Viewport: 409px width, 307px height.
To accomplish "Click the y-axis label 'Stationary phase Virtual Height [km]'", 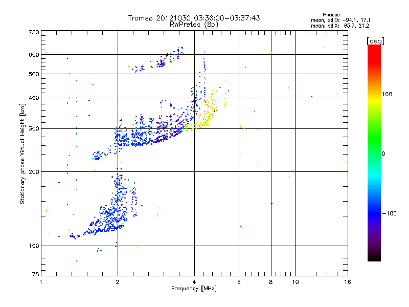I will pyautogui.click(x=22, y=153).
